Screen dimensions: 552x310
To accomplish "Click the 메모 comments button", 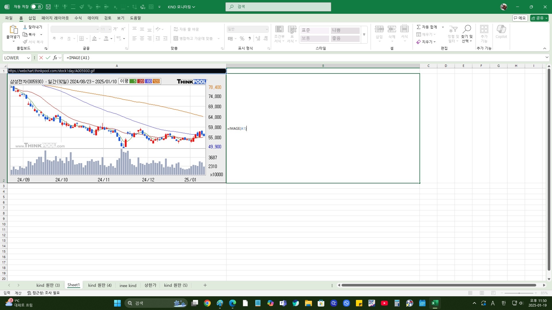I will (520, 18).
